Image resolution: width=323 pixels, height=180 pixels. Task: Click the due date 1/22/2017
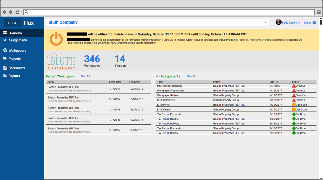[x=276, y=105]
